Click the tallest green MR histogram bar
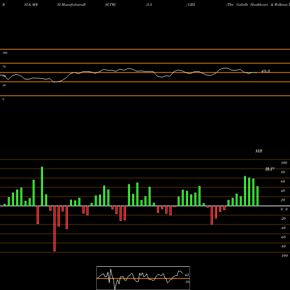The image size is (290, 290). pos(42,186)
